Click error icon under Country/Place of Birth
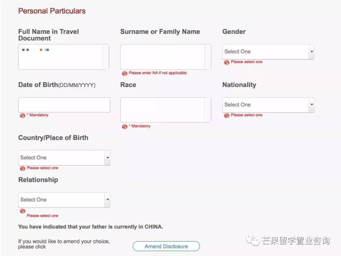The image size is (341, 256). (x=22, y=168)
